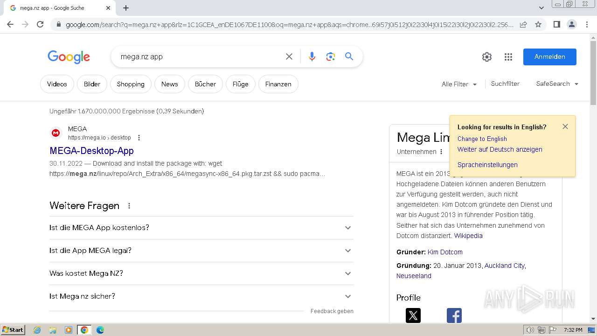This screenshot has width=597, height=336.
Task: Click the MEGA site favicon
Action: [x=56, y=133]
